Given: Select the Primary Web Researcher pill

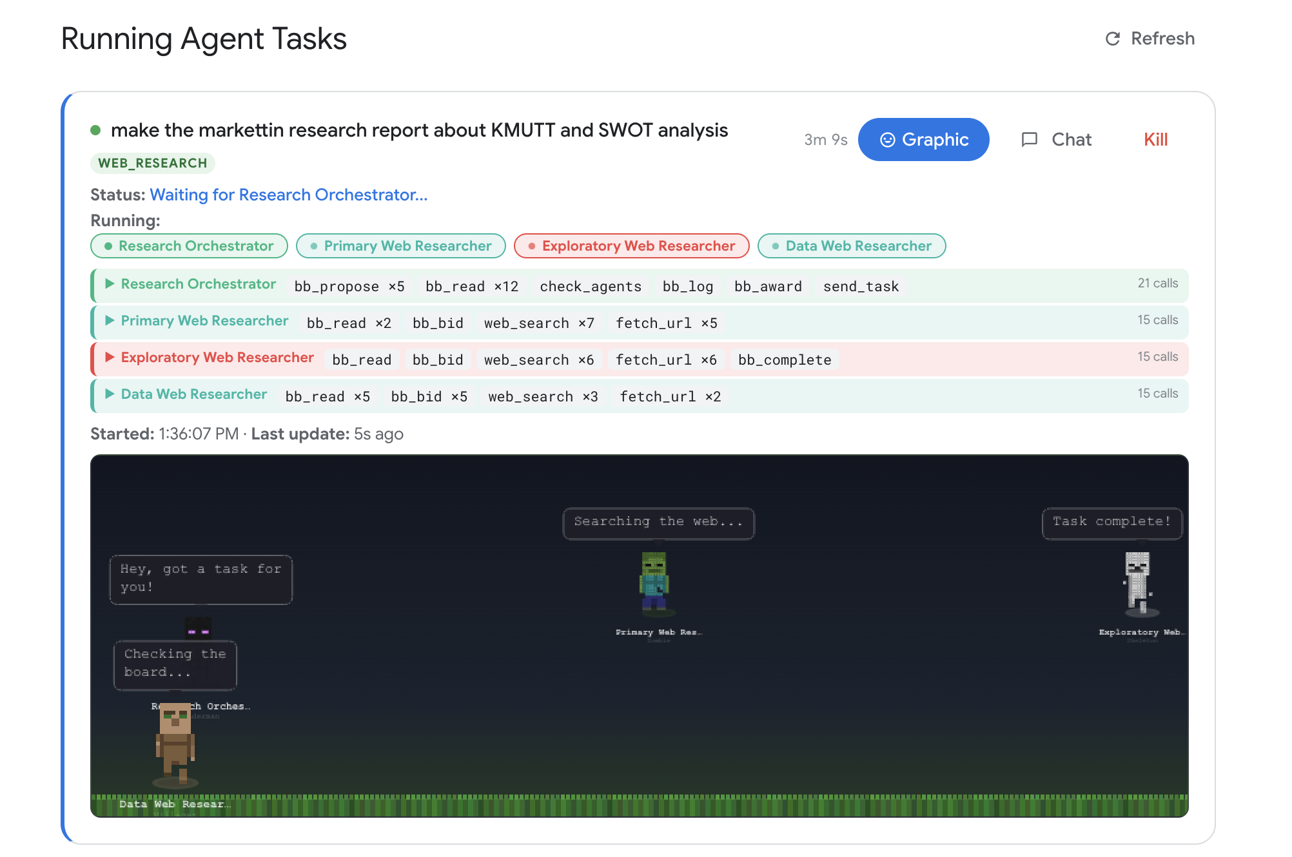Looking at the screenshot, I should pyautogui.click(x=400, y=246).
